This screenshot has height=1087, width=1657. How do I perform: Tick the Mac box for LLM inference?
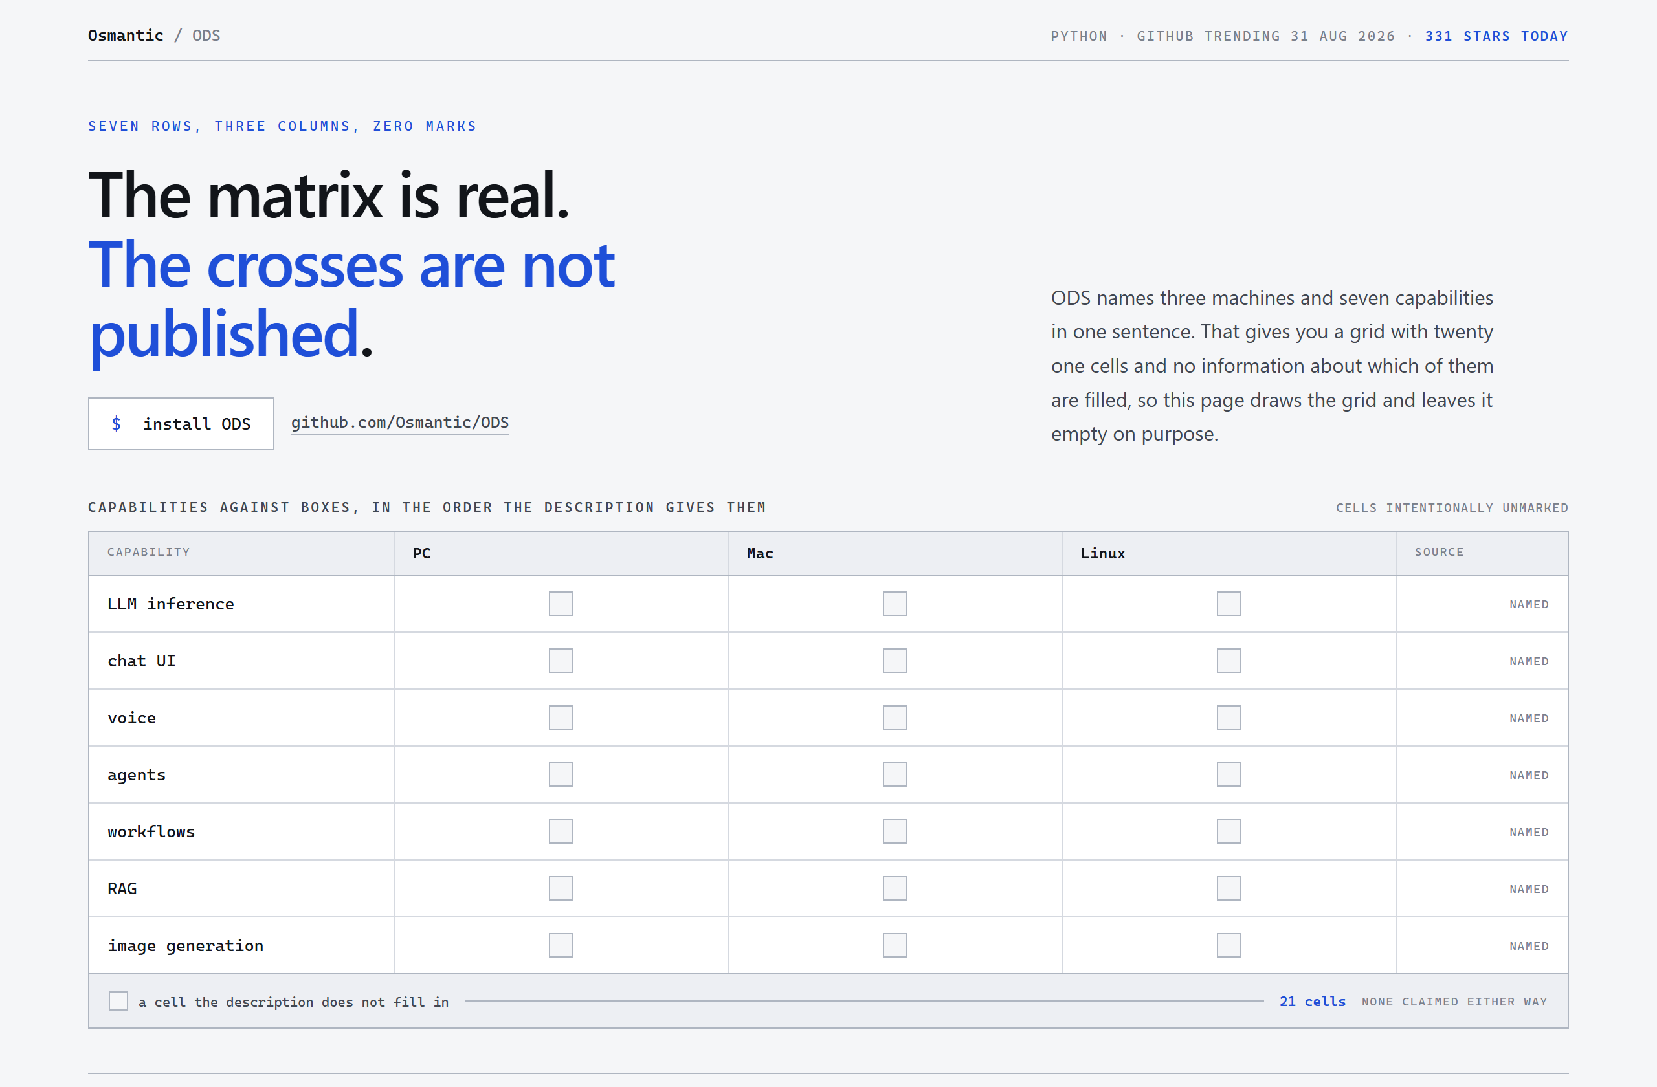895,603
